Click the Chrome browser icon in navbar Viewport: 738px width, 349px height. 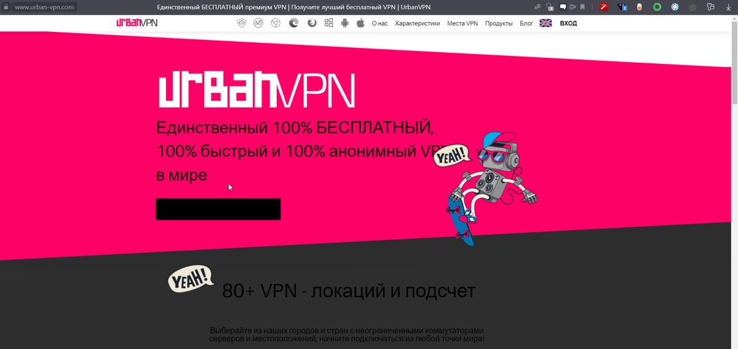point(277,23)
